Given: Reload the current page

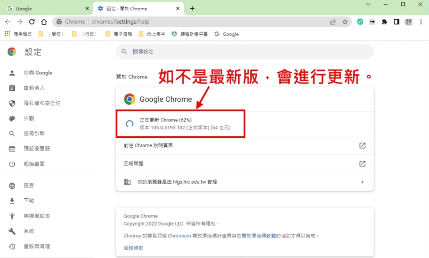Looking at the screenshot, I should pyautogui.click(x=32, y=22).
